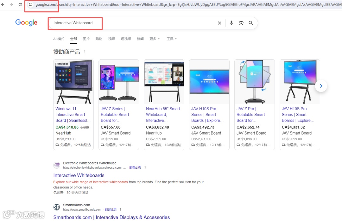Open JAV H10S Pro title priced CA$3,492.73
This screenshot has width=342, height=221.
coord(207,114)
